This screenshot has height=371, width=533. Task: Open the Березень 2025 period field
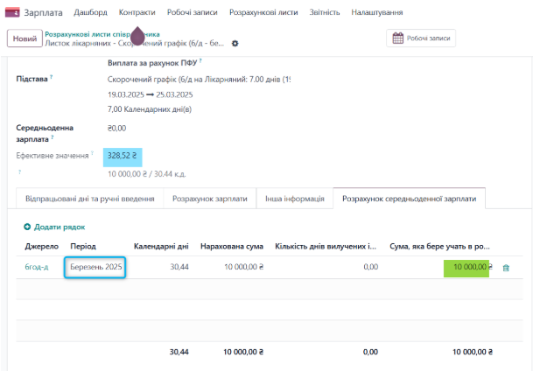point(96,267)
